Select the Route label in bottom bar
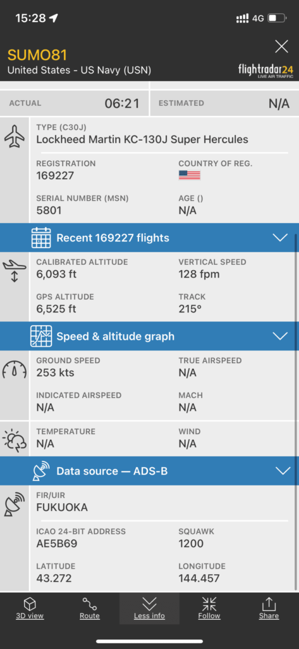This screenshot has height=649, width=299. [x=90, y=616]
